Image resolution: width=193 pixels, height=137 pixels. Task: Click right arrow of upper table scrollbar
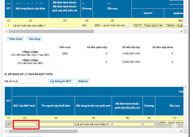(x=181, y=31)
